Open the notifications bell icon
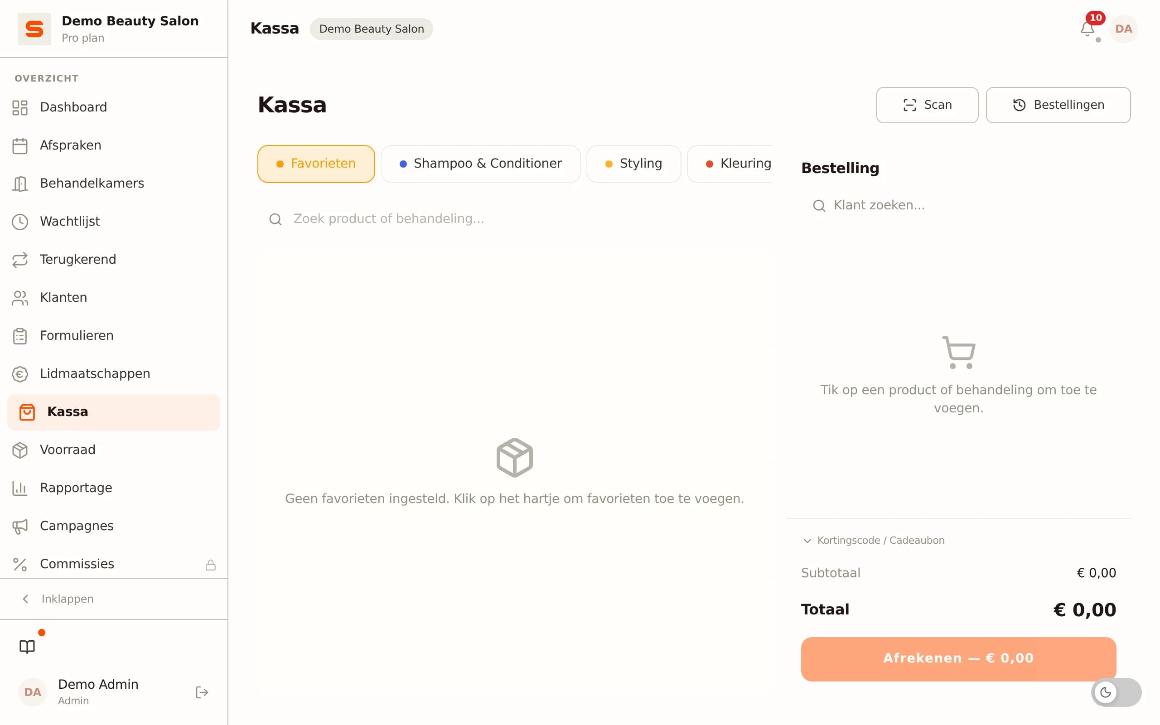 point(1087,29)
